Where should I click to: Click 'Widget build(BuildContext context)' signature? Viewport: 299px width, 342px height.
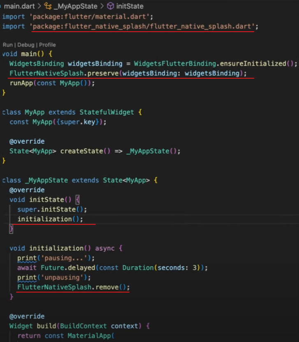click(75, 326)
